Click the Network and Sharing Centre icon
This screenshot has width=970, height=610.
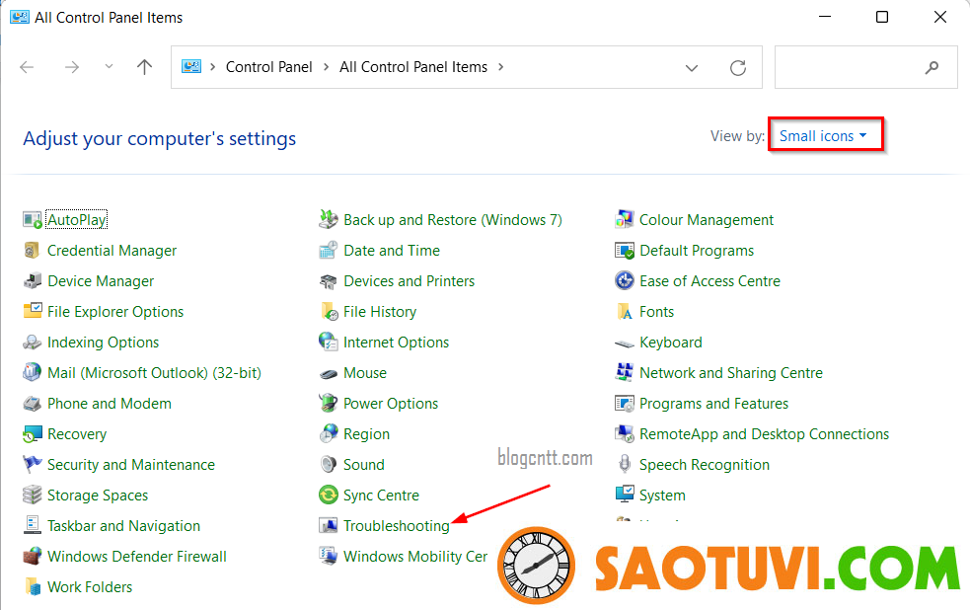pos(624,373)
